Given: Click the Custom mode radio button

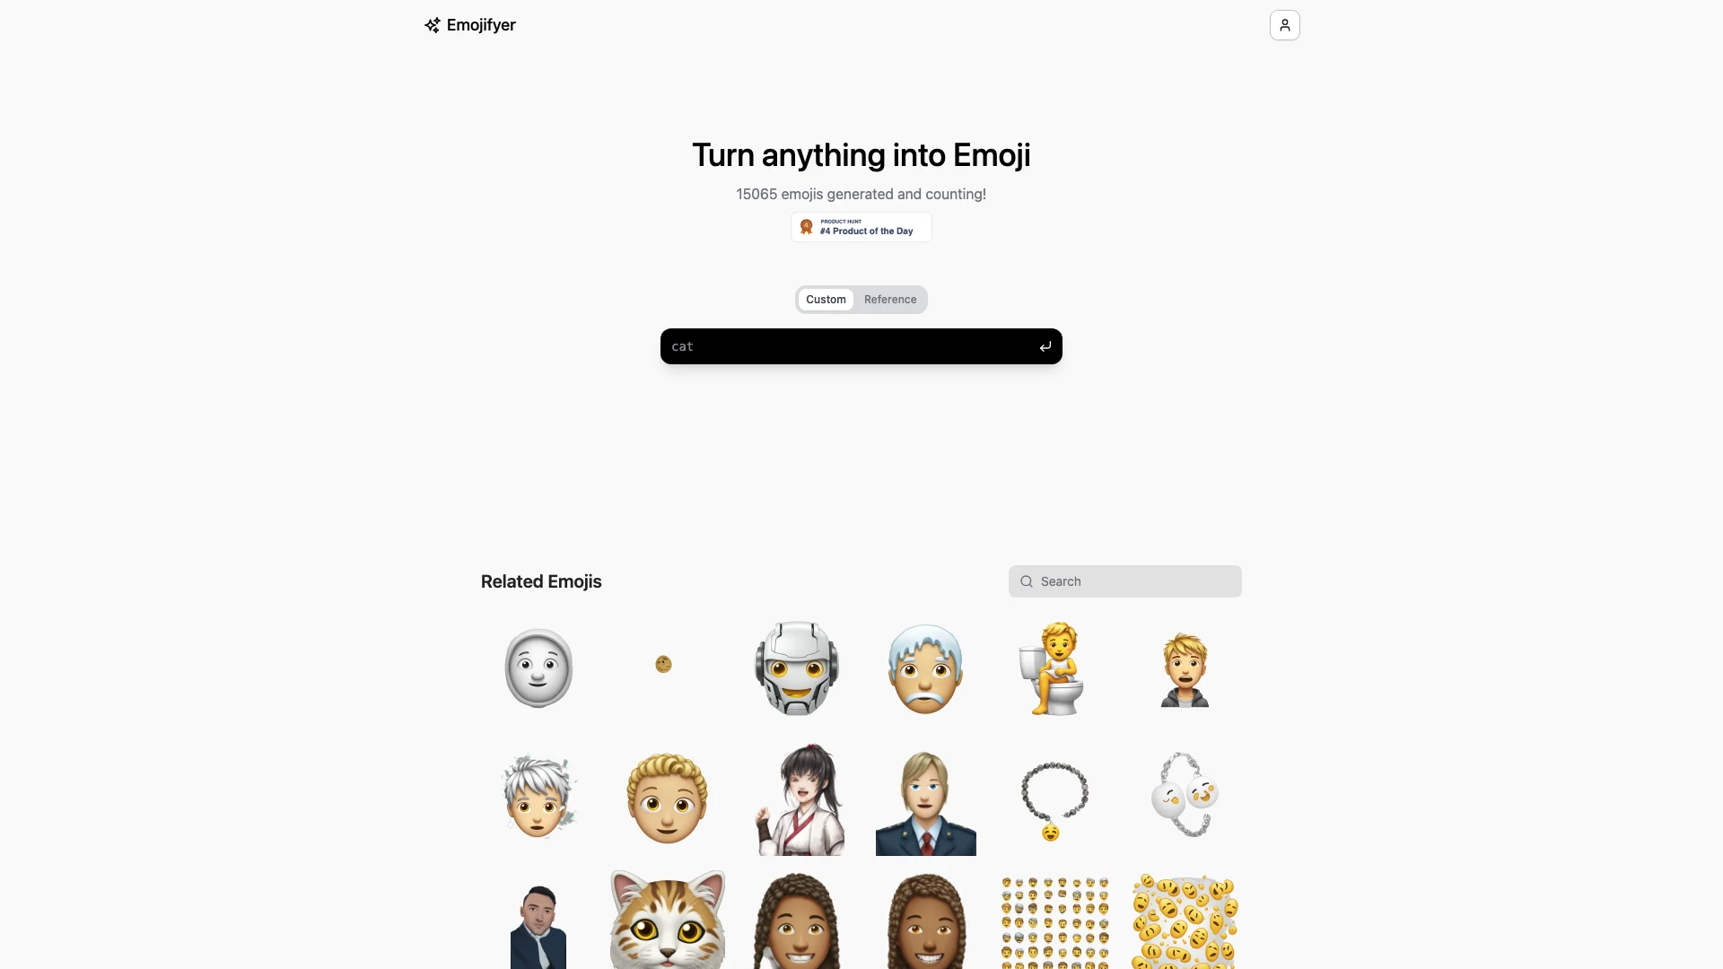Looking at the screenshot, I should (x=826, y=300).
